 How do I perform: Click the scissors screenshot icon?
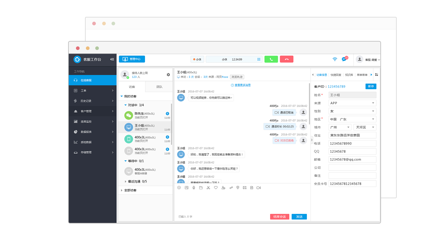(208, 188)
